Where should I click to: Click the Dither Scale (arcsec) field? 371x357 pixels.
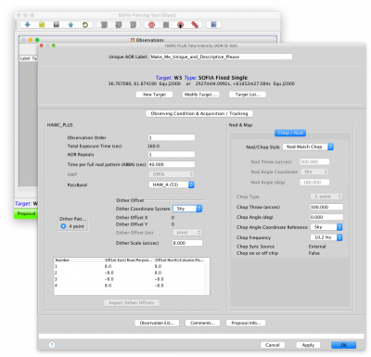tap(187, 243)
